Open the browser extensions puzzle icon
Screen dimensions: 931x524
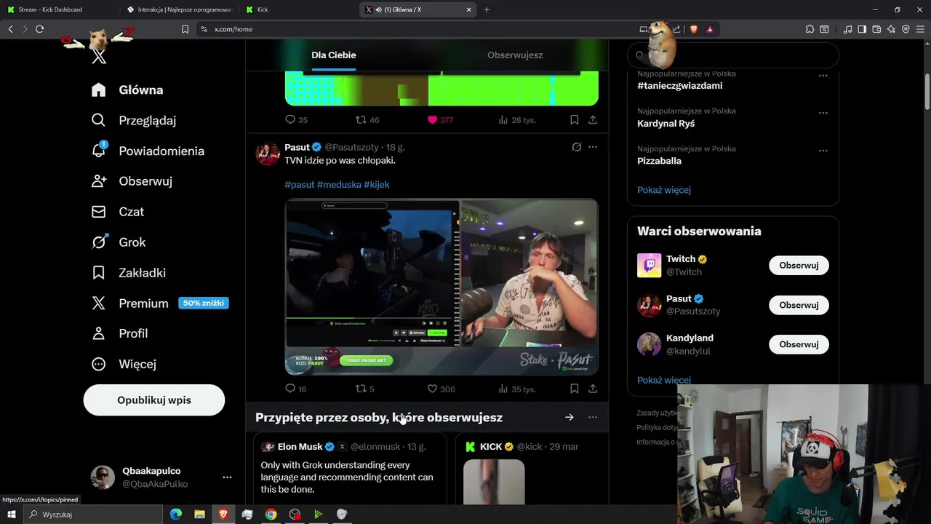(x=810, y=29)
